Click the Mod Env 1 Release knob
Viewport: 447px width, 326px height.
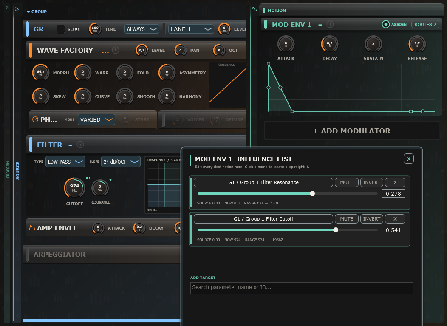[417, 44]
